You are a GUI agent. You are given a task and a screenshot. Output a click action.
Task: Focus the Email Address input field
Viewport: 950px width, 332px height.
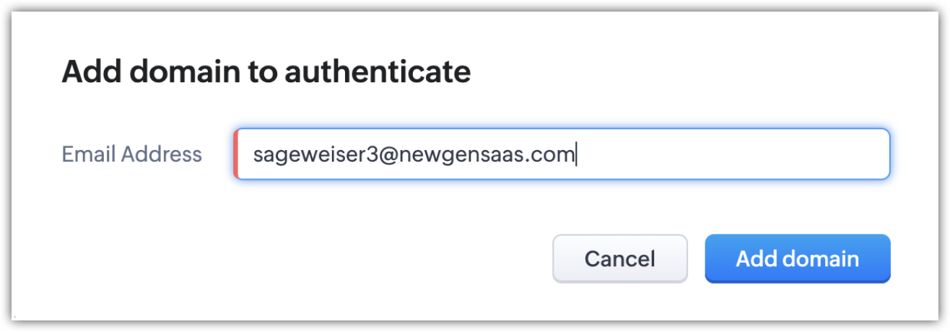(x=562, y=154)
